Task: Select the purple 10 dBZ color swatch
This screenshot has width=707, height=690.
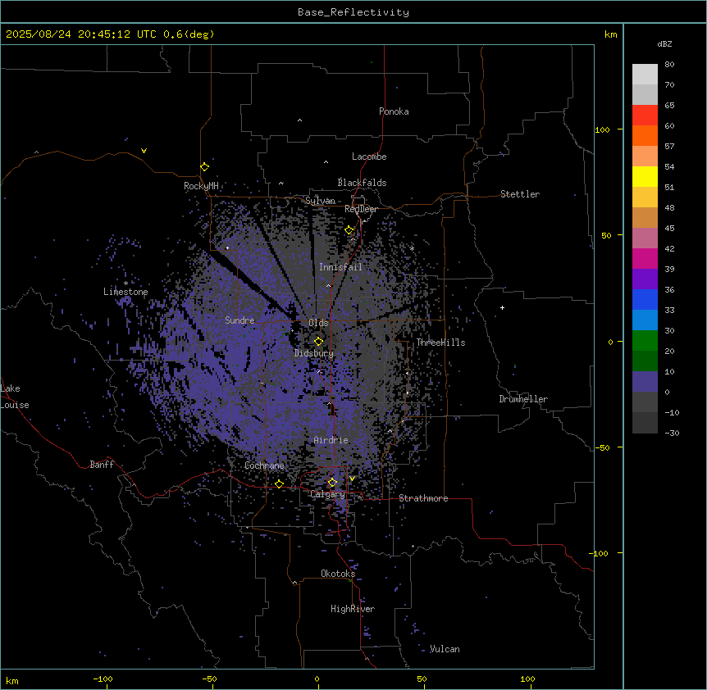Action: (x=645, y=382)
